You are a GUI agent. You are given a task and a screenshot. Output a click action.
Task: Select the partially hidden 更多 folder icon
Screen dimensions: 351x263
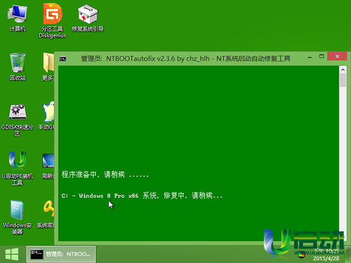click(x=48, y=67)
